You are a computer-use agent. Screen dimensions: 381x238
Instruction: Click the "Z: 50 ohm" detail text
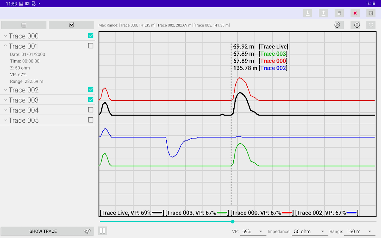coord(20,68)
